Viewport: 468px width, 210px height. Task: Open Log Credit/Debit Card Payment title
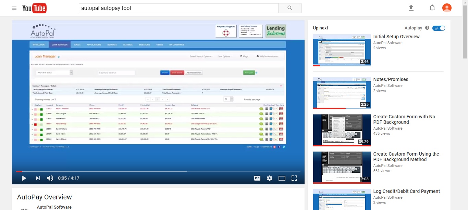(x=407, y=191)
